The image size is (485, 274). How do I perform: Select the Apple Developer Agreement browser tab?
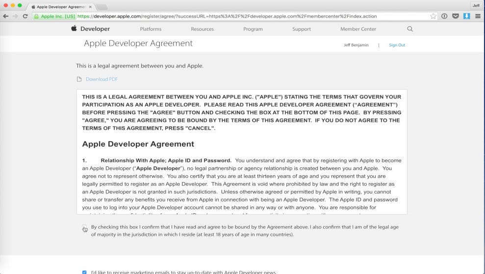tap(61, 6)
